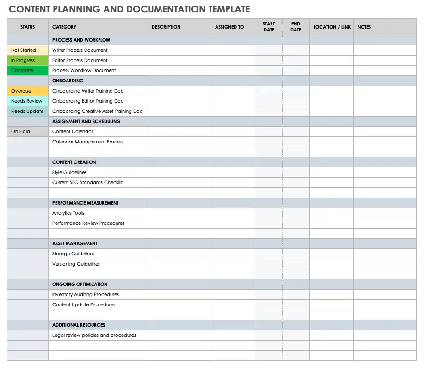This screenshot has height=372, width=426.
Task: Select the CONTENT CREATION heading
Action: point(74,162)
